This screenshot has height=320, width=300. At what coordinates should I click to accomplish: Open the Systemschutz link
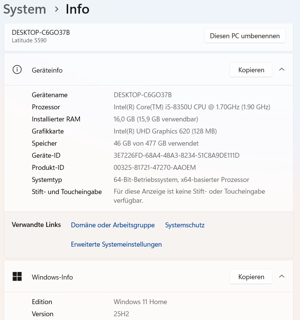[185, 225]
